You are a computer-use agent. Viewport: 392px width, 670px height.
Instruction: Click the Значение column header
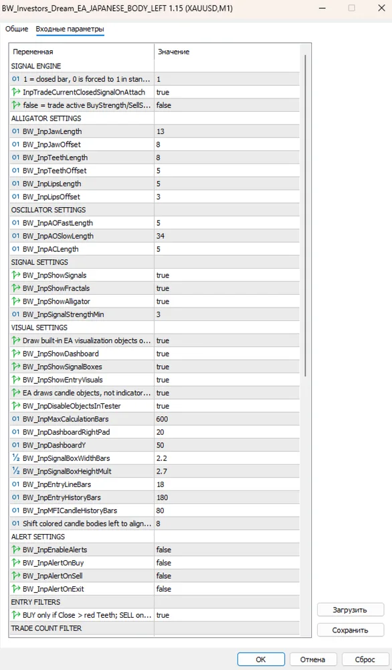[227, 52]
